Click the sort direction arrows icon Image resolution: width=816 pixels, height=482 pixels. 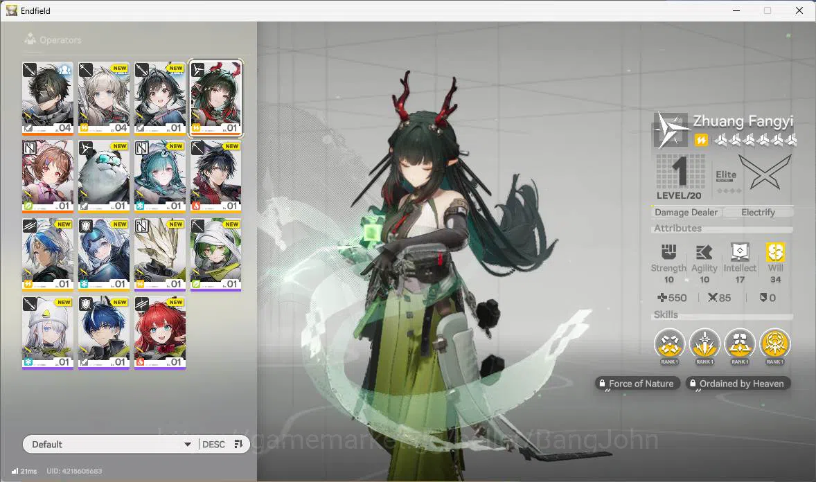238,444
